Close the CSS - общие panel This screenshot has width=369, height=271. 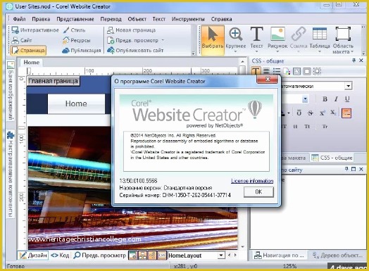coord(361,61)
